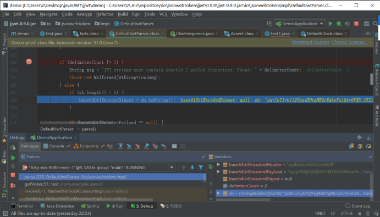Click the Run to Cursor icon
This screenshot has height=217, width=380.
(163, 146)
